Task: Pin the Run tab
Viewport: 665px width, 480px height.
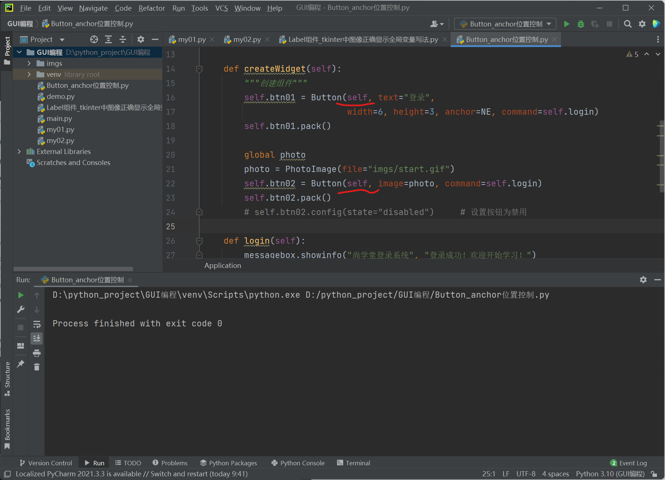Action: click(x=21, y=363)
